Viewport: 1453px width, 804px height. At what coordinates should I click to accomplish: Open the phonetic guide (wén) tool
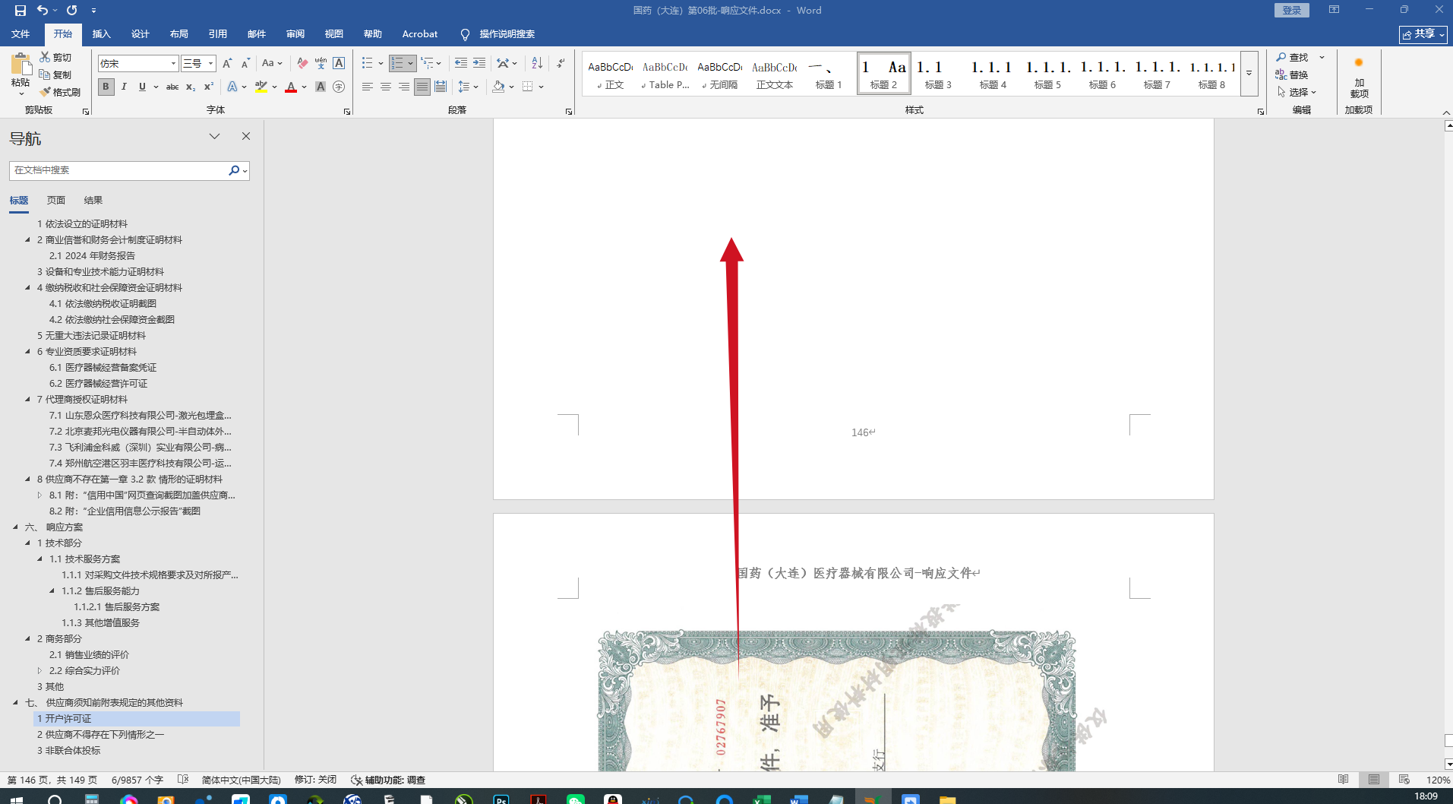click(321, 63)
